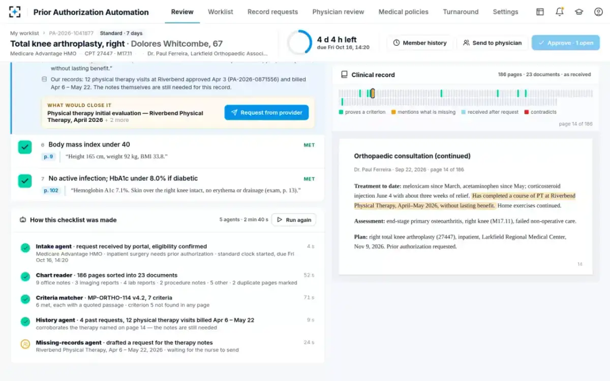Click the circular time-remaining ring
This screenshot has width=610, height=381.
(300, 43)
